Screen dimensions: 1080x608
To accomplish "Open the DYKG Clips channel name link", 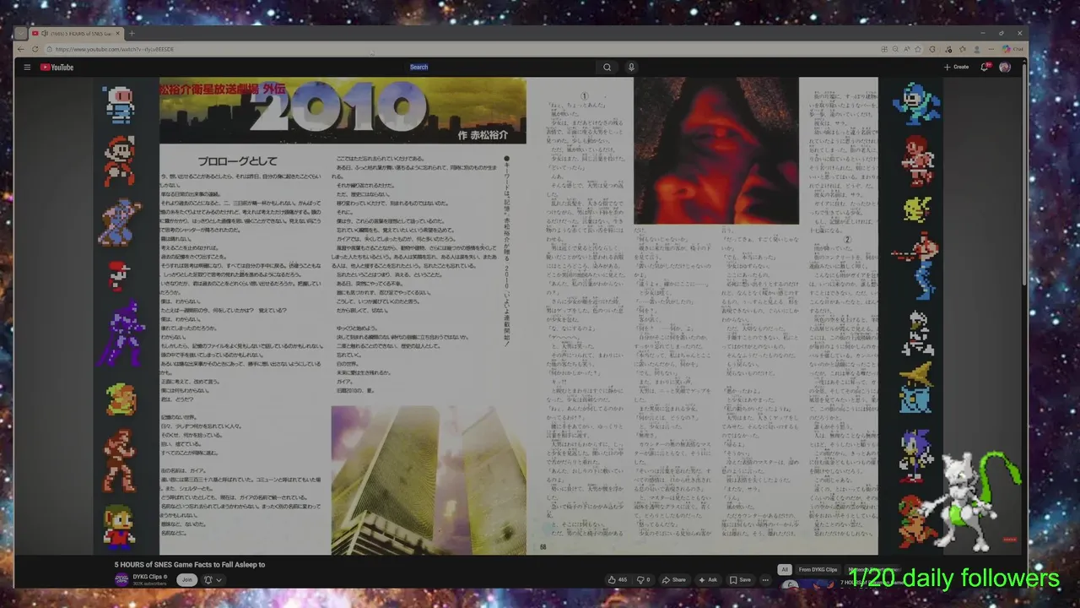I will (x=148, y=577).
